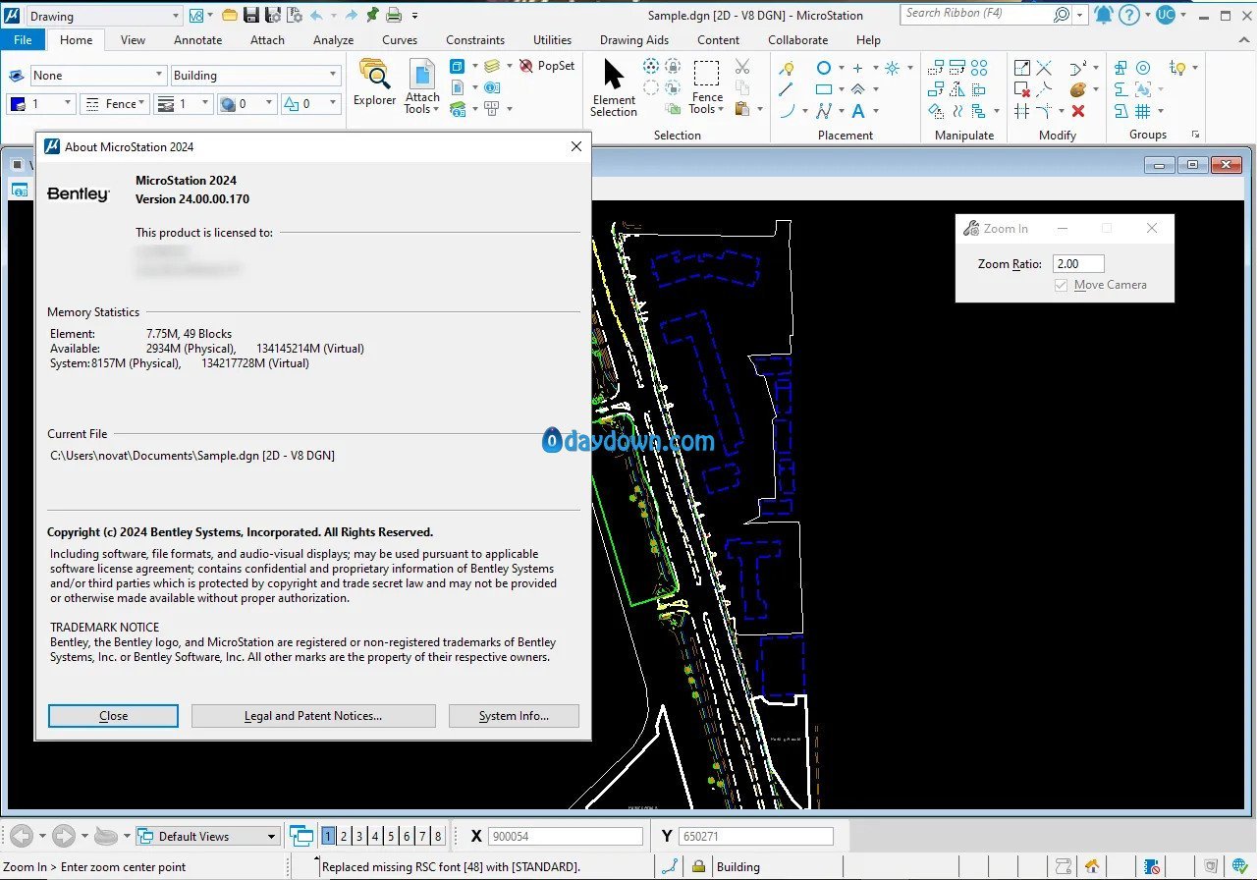Screen dimensions: 1257x880
Task: Click the home icon in status bar
Action: [x=1092, y=866]
